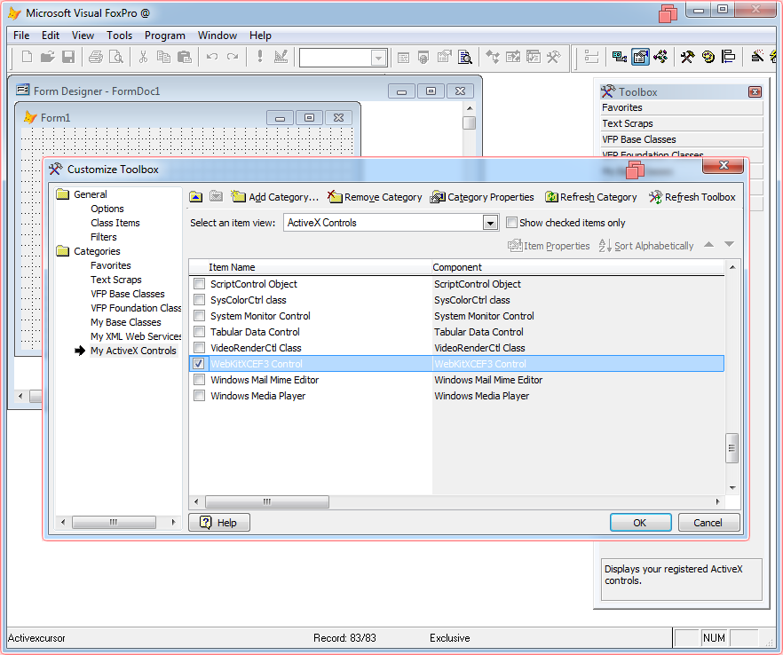Click the Save diskette toolbar icon
Viewport: 783px width, 655px height.
68,57
